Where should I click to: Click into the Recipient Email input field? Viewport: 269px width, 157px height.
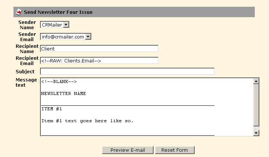pyautogui.click(x=99, y=61)
